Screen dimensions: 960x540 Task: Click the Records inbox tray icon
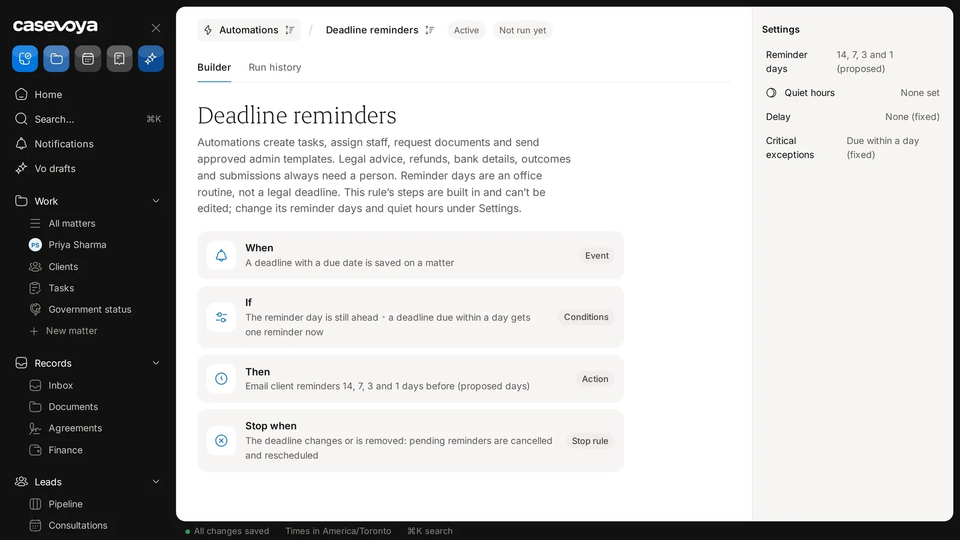[22, 363]
